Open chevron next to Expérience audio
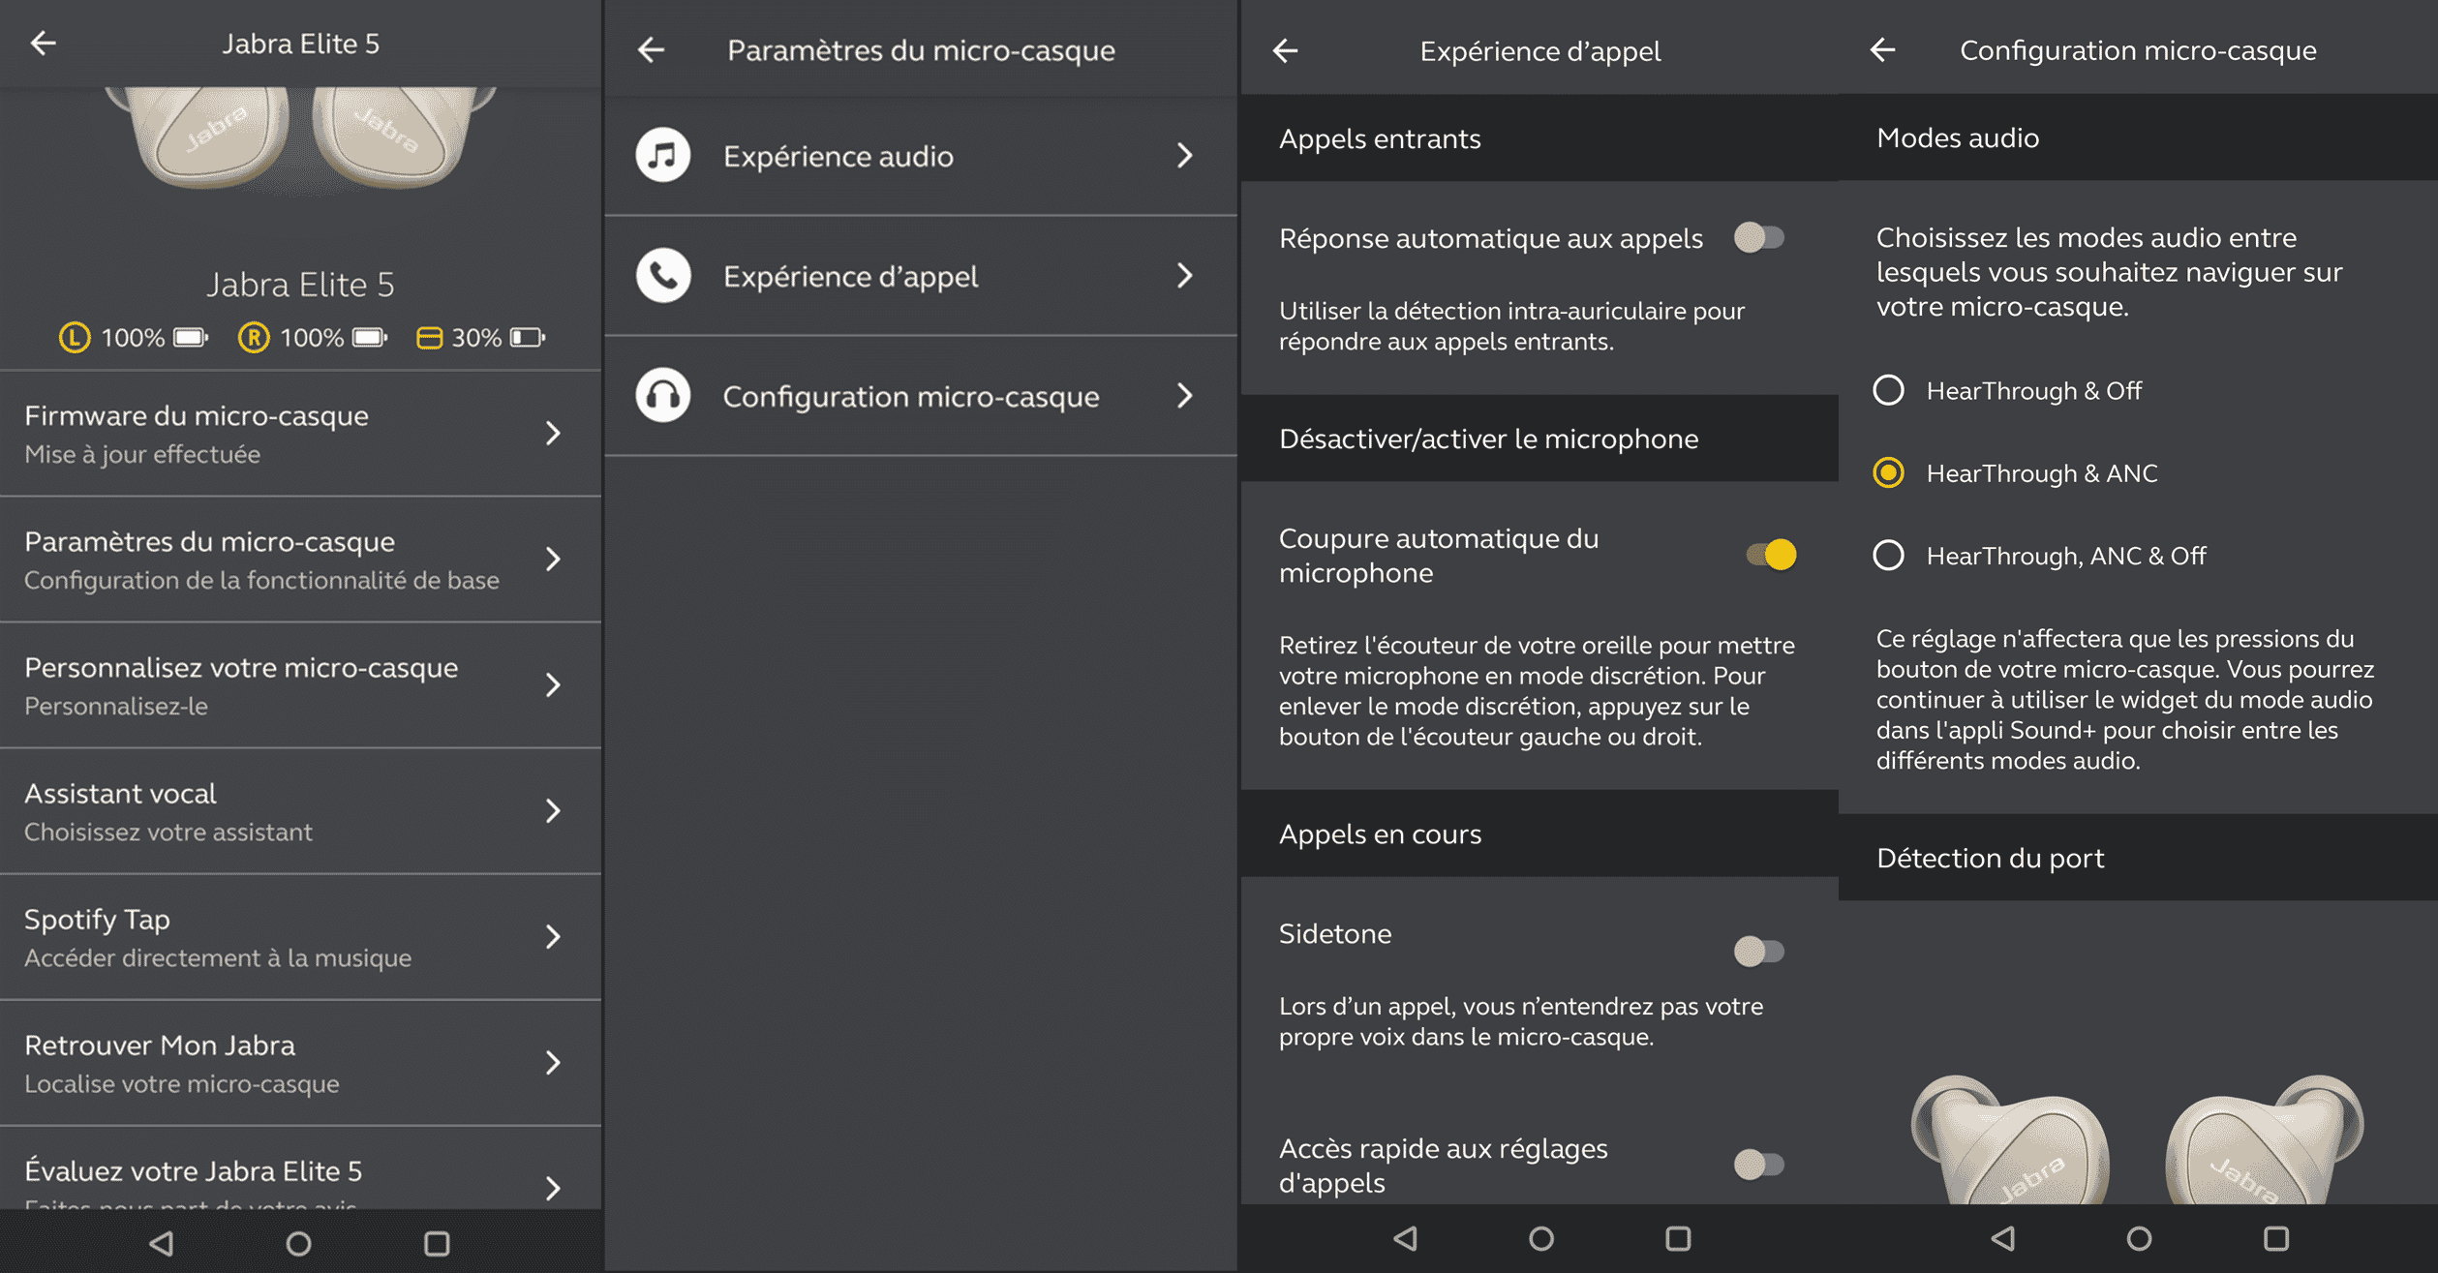The height and width of the screenshot is (1273, 2438). (x=1185, y=156)
